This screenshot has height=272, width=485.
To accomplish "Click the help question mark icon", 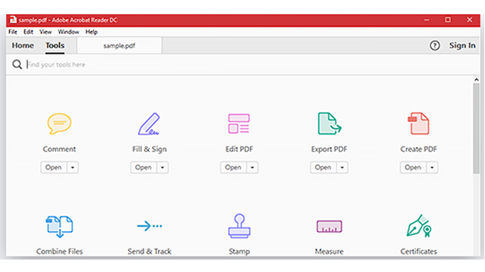I will (434, 45).
